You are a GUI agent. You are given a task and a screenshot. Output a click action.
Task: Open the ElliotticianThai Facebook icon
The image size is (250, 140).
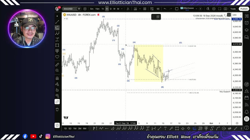(x=25, y=136)
